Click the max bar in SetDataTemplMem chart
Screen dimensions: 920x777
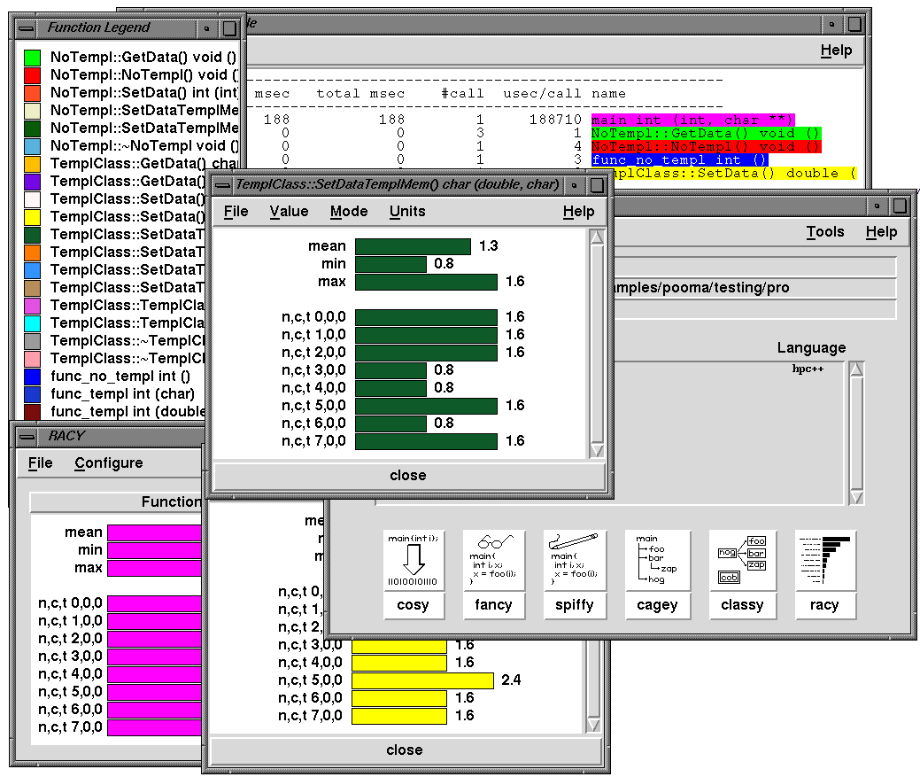427,282
